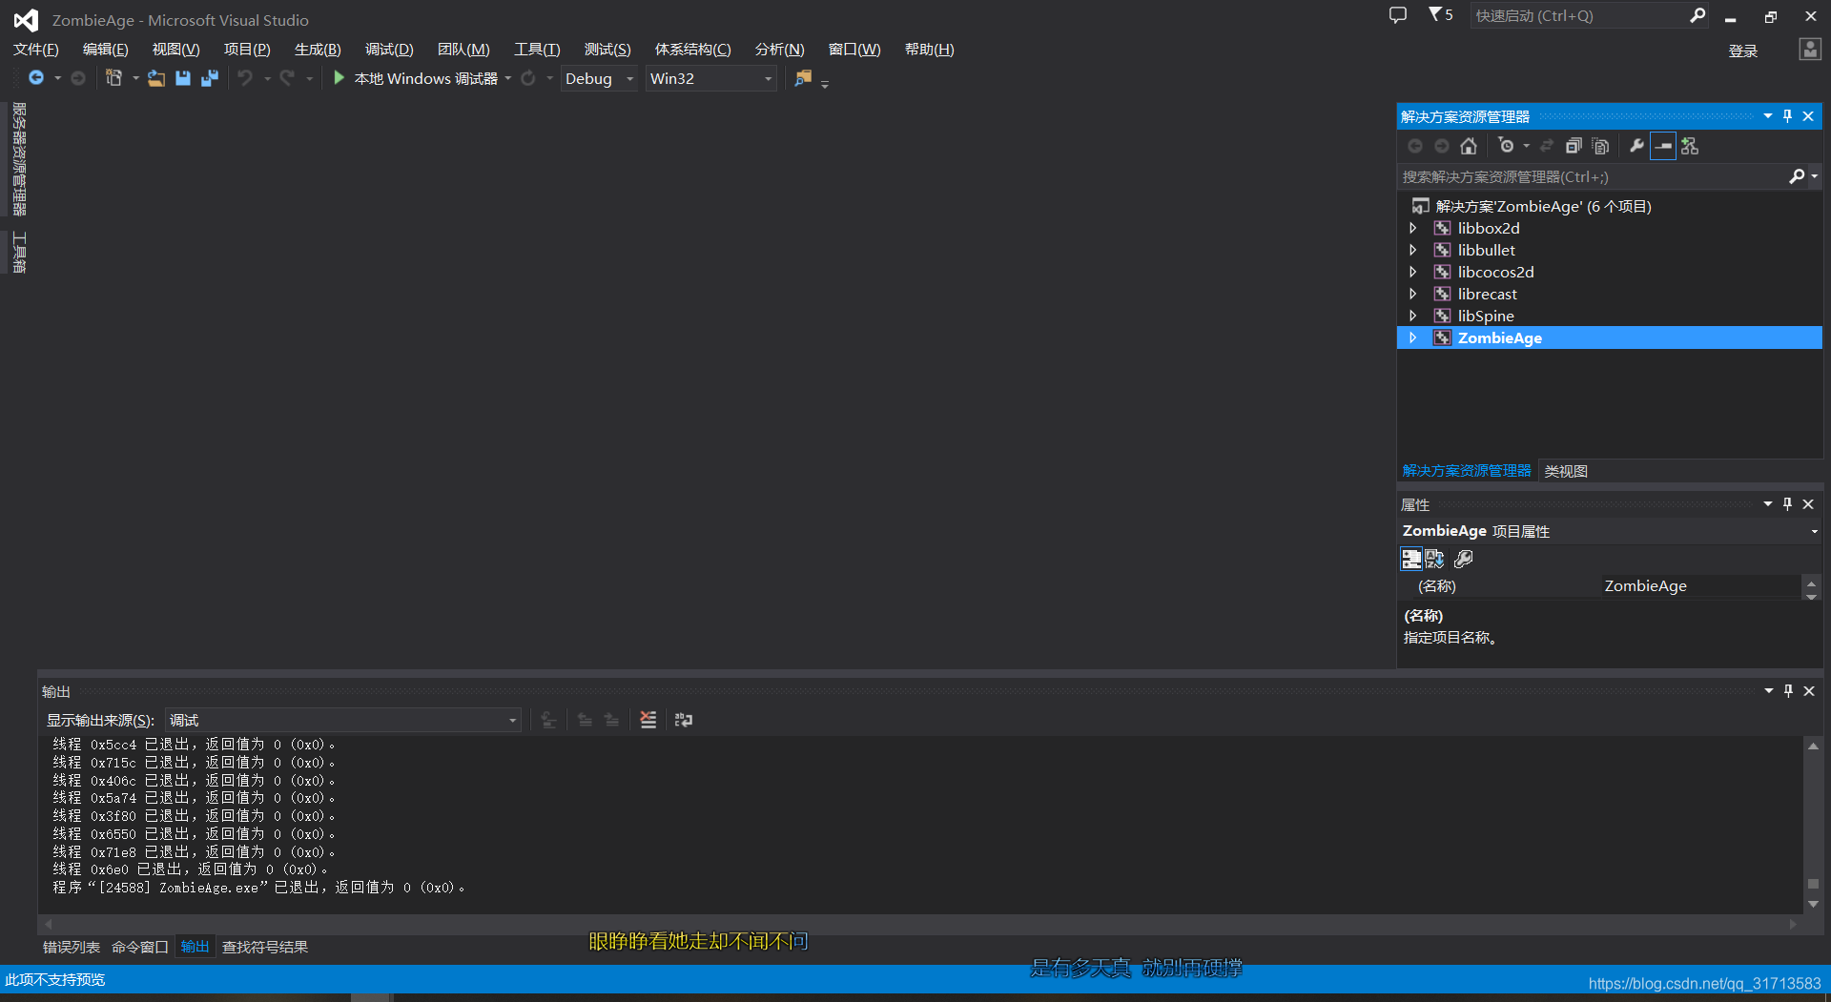Pin the Properties panel
This screenshot has width=1831, height=1002.
coord(1788,503)
